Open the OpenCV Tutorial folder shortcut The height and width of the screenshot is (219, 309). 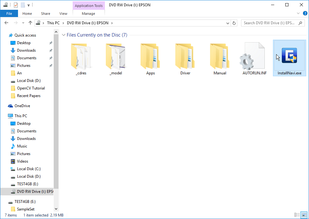click(31, 88)
